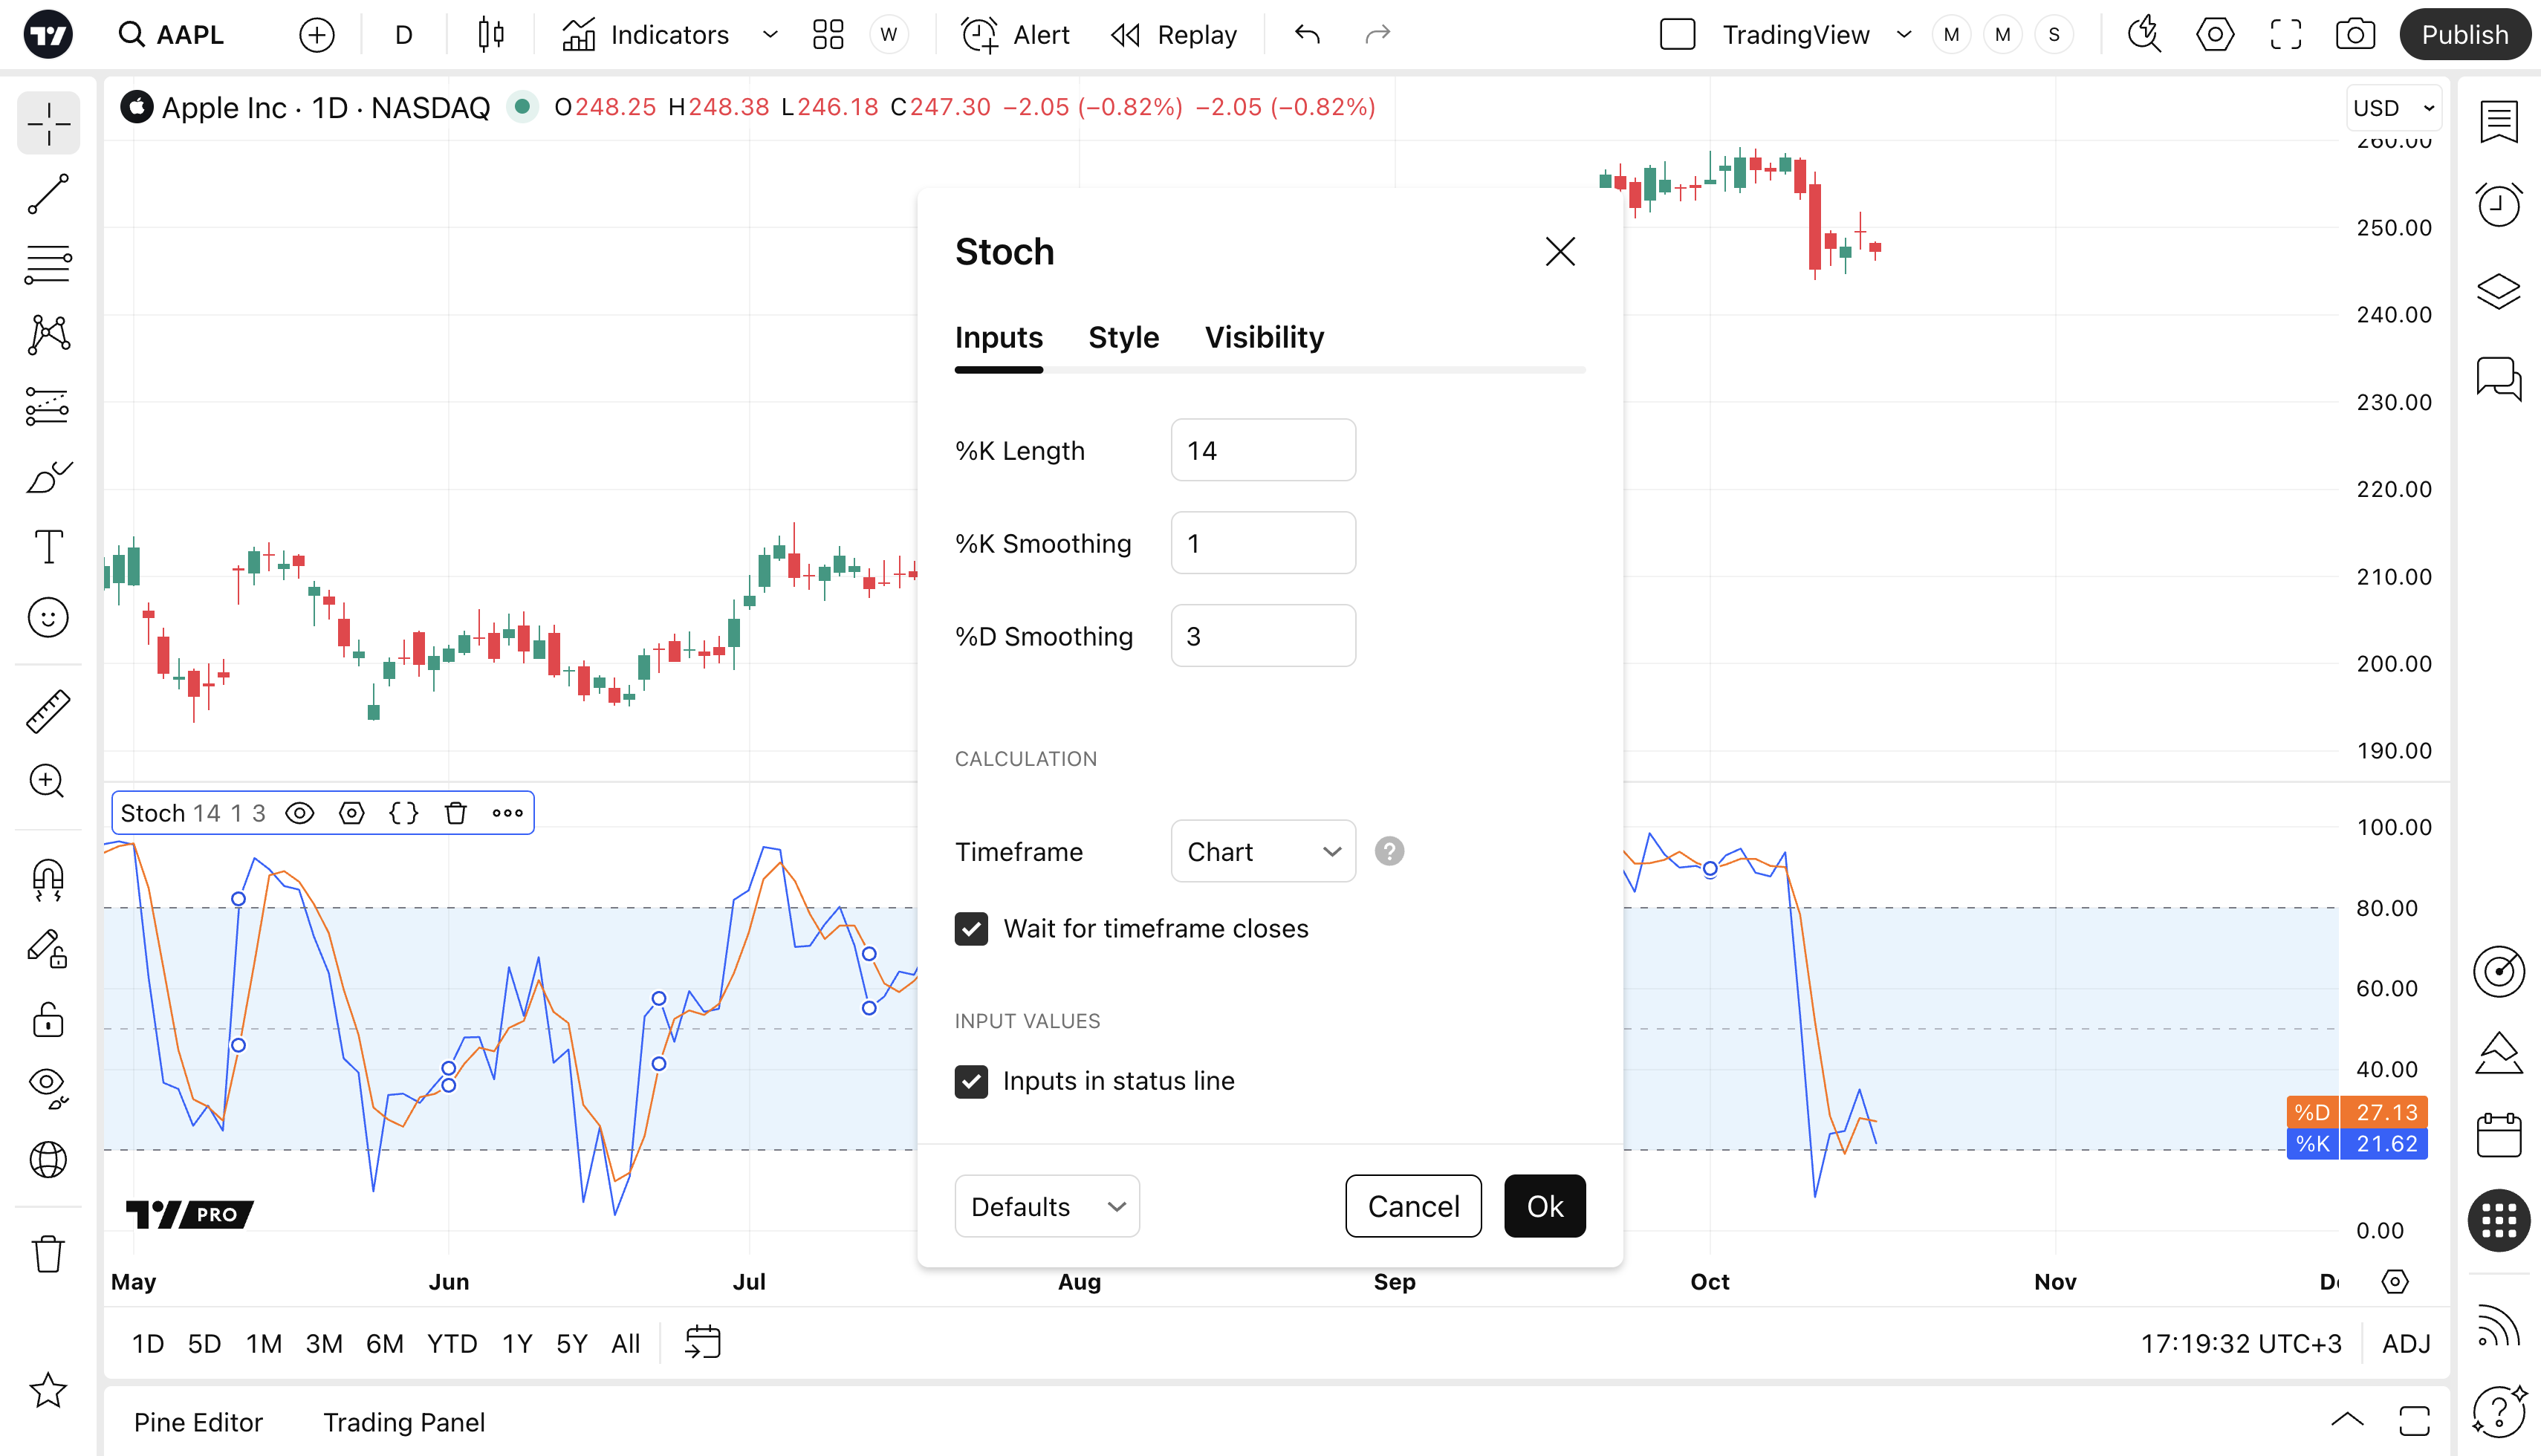Uncheck Inputs in status line
The height and width of the screenshot is (1456, 2541).
pos(971,1081)
